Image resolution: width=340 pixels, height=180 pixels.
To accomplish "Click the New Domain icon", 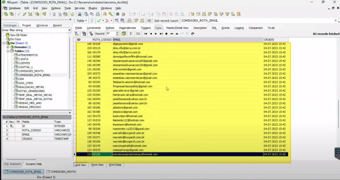I will (192, 14).
